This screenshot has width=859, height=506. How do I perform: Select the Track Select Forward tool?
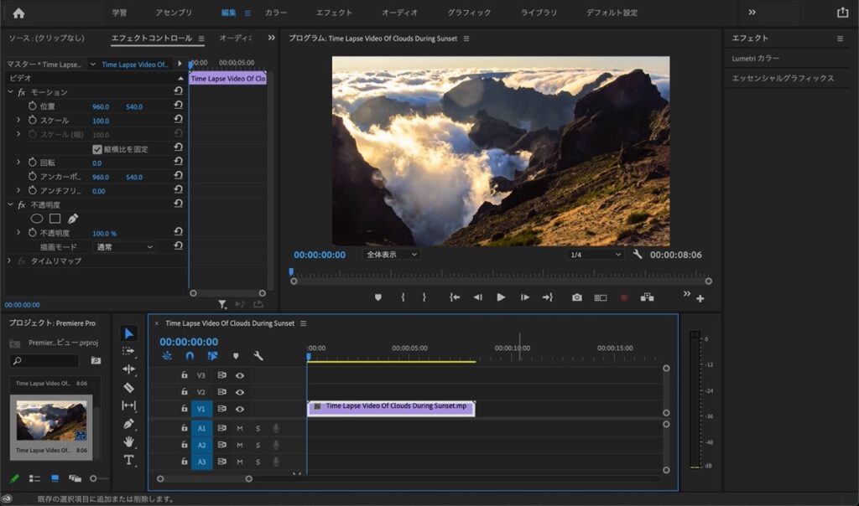(128, 351)
